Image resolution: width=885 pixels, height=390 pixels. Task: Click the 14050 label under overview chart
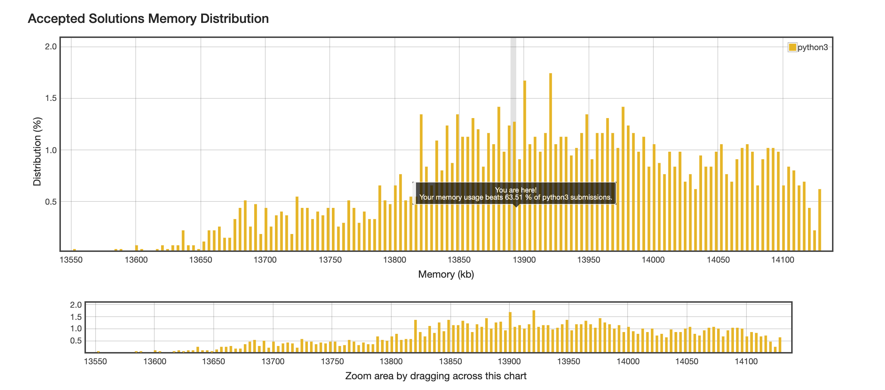pos(687,361)
